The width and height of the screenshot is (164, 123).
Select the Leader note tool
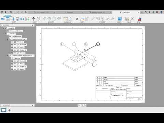tap(82, 19)
